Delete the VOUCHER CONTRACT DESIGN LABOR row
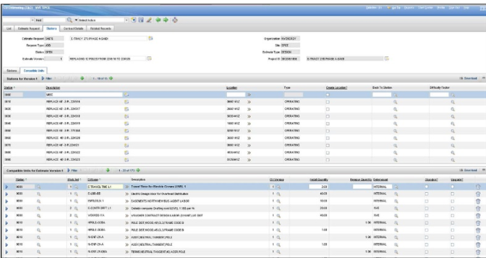This screenshot has width=486, height=269. (x=478, y=215)
